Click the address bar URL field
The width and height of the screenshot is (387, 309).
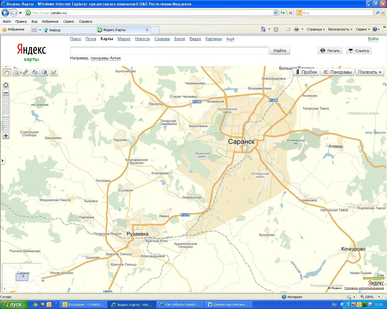pos(149,13)
